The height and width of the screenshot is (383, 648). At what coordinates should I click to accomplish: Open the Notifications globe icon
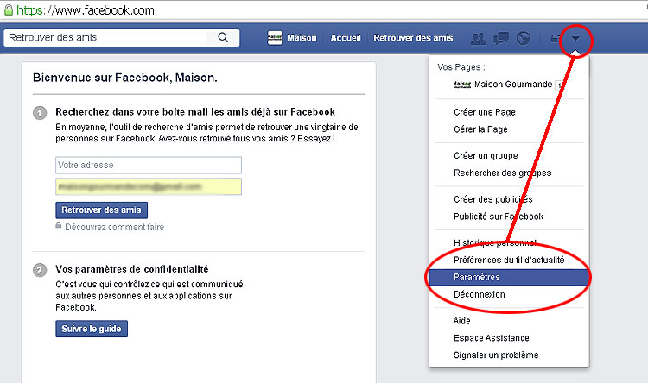(524, 38)
